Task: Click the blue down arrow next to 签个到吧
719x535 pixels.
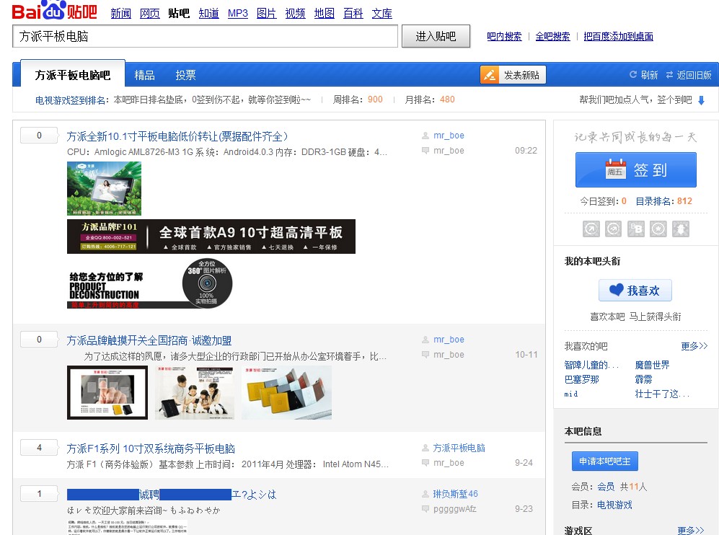Action: 701,100
